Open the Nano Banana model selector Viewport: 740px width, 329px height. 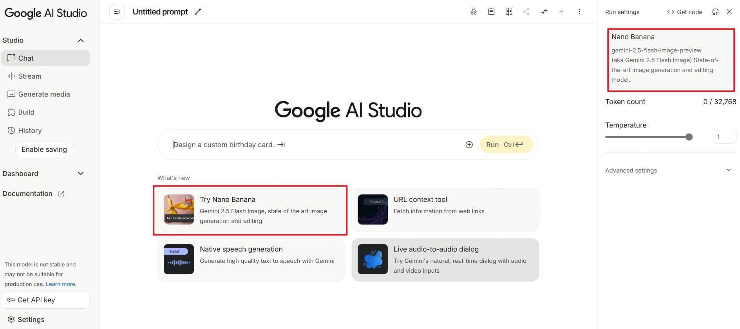click(671, 59)
